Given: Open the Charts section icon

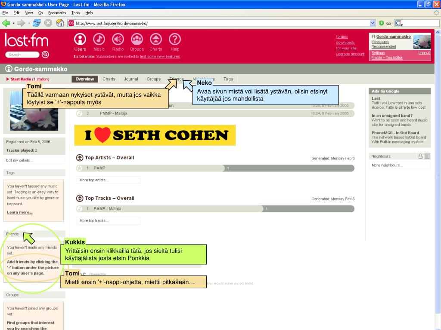Looking at the screenshot, I should pyautogui.click(x=156, y=39).
